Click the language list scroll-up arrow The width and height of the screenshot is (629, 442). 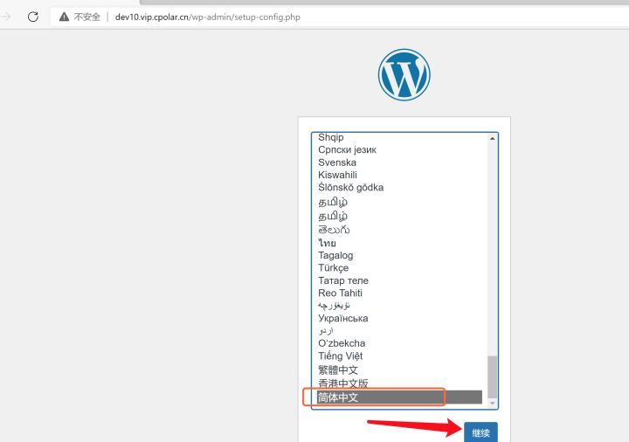tap(492, 138)
